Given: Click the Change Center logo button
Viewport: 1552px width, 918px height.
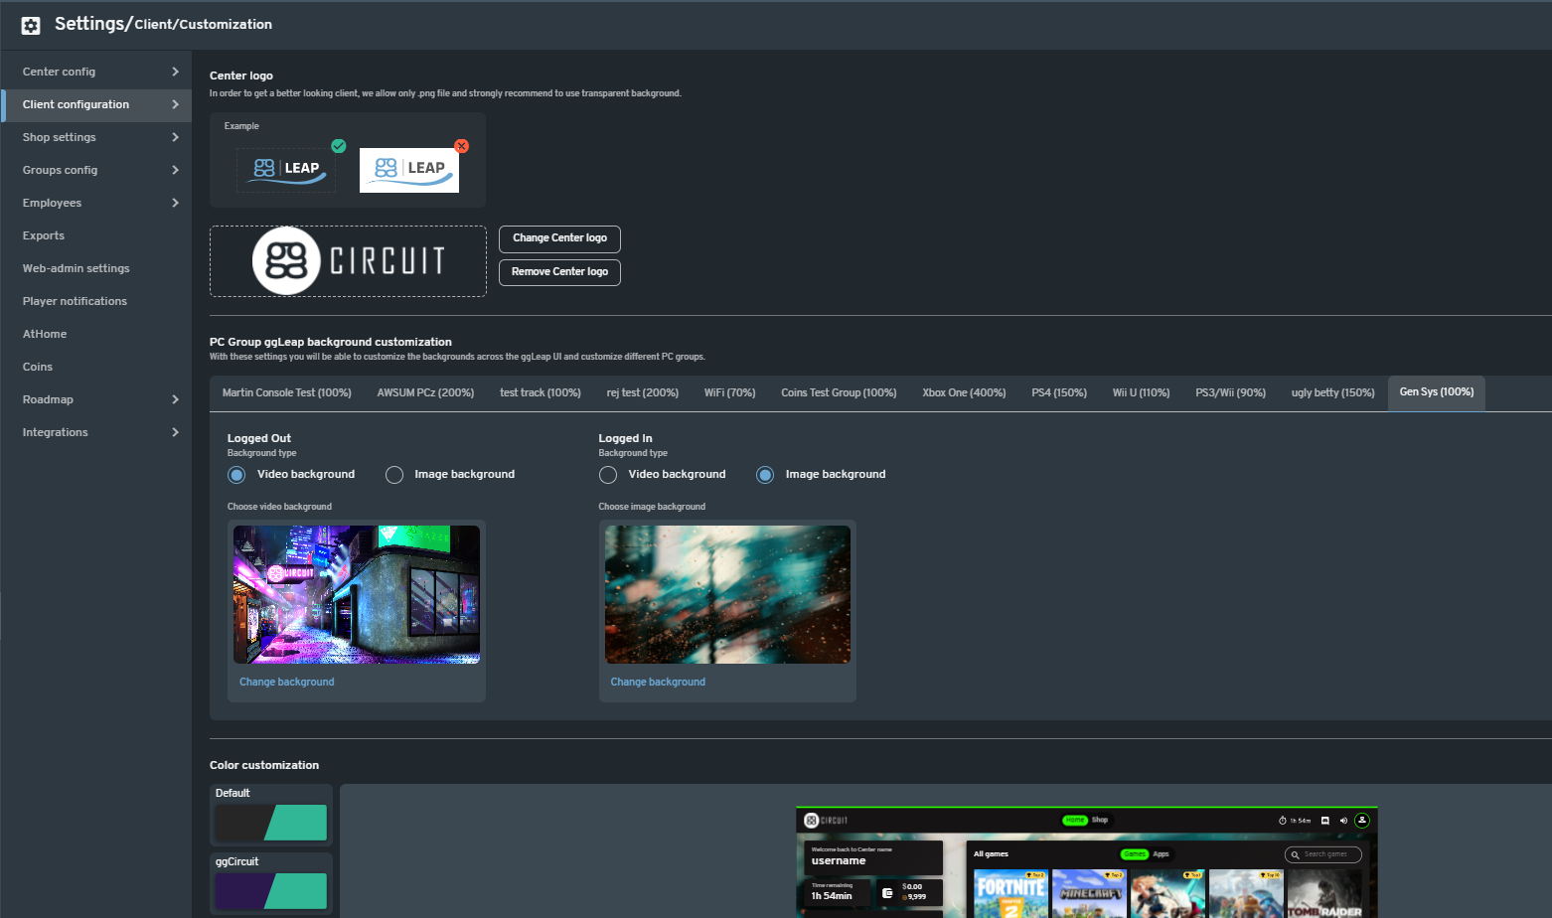Looking at the screenshot, I should pyautogui.click(x=558, y=238).
